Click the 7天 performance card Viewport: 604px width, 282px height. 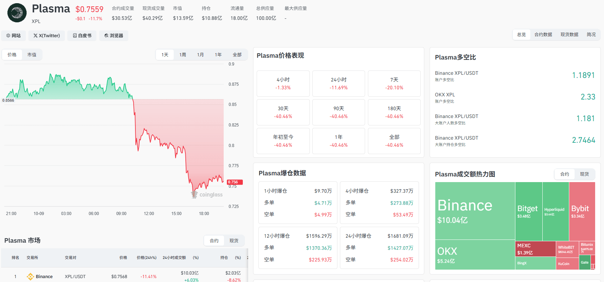[394, 84]
